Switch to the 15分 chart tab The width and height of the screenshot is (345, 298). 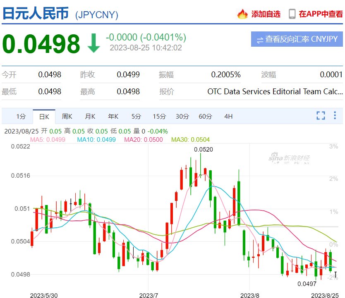[159, 117]
